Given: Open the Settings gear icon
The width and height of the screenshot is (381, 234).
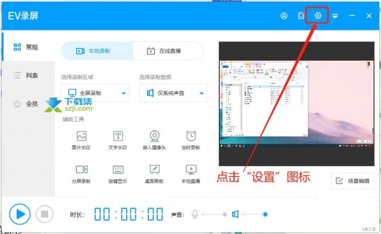Looking at the screenshot, I should [318, 15].
